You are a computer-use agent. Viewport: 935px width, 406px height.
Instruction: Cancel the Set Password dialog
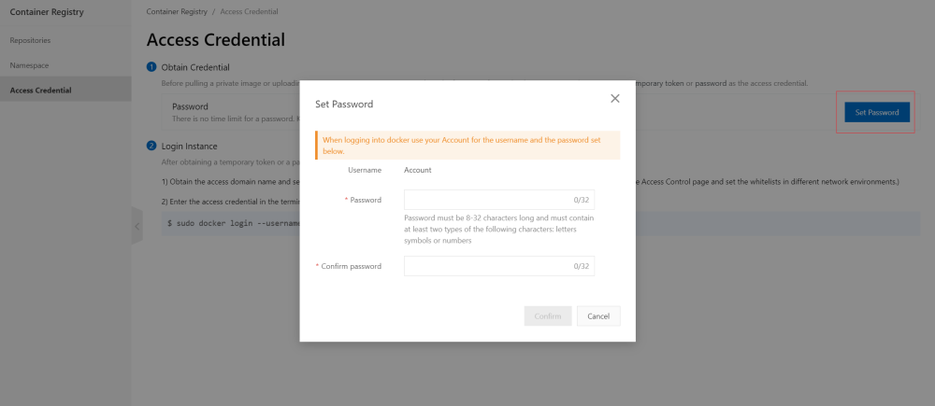coord(598,316)
